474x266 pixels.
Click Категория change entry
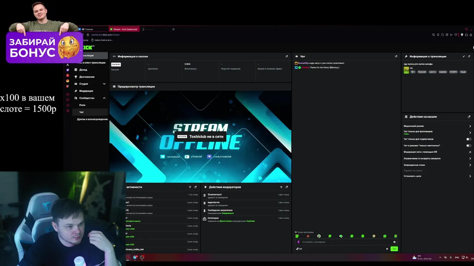(x=246, y=219)
